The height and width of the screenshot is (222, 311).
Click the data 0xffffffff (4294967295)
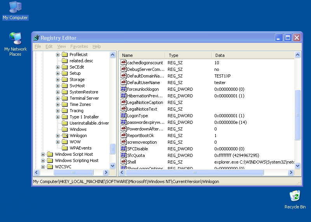(x=237, y=155)
